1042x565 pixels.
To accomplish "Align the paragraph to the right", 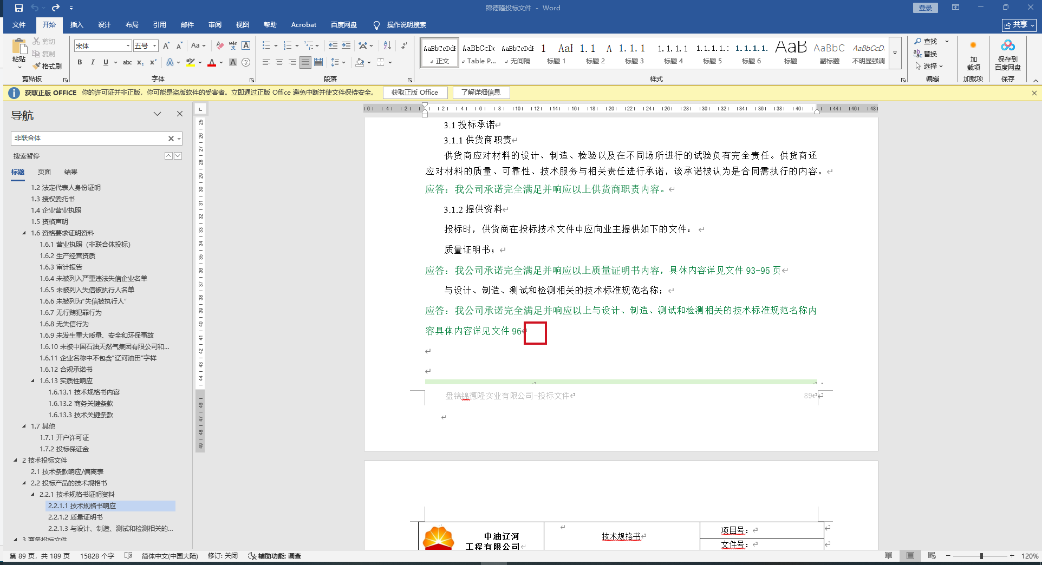I will [292, 62].
